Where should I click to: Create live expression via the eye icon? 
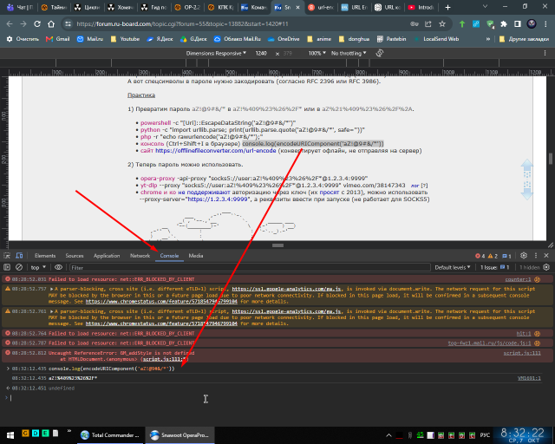point(59,267)
